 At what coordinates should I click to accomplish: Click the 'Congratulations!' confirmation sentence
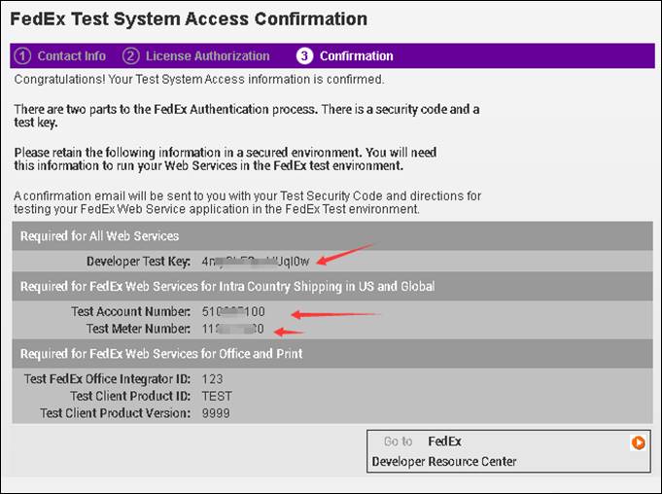click(x=199, y=80)
